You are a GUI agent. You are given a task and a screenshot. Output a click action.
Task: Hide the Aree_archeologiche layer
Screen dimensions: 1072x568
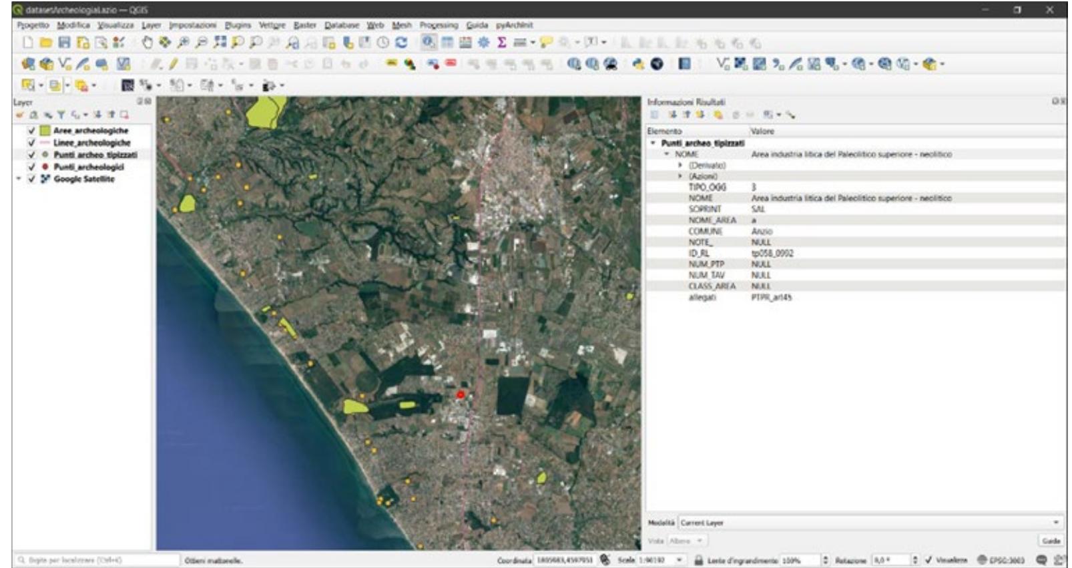31,131
